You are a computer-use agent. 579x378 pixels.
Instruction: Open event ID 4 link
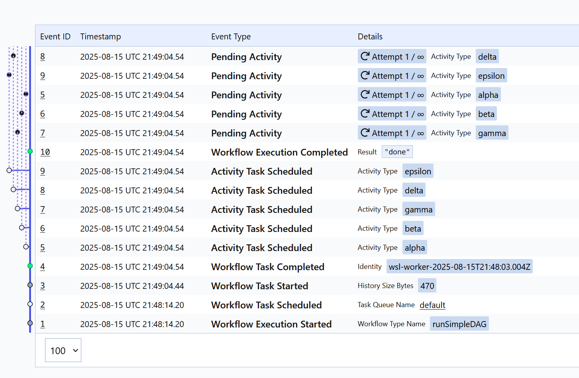point(43,267)
